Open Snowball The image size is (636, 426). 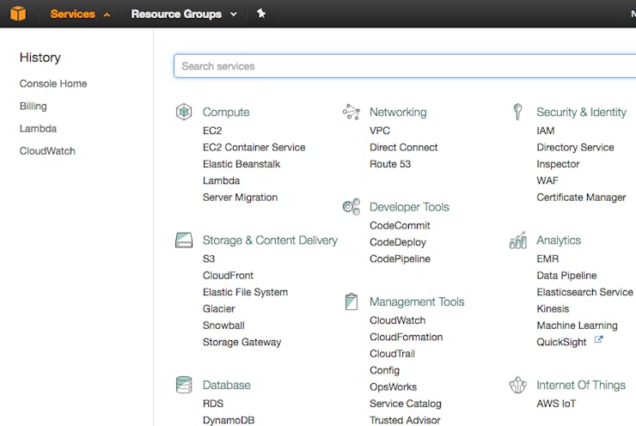(223, 325)
